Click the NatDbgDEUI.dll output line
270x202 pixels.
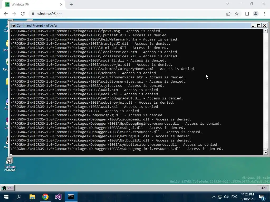pyautogui.click(x=101, y=136)
